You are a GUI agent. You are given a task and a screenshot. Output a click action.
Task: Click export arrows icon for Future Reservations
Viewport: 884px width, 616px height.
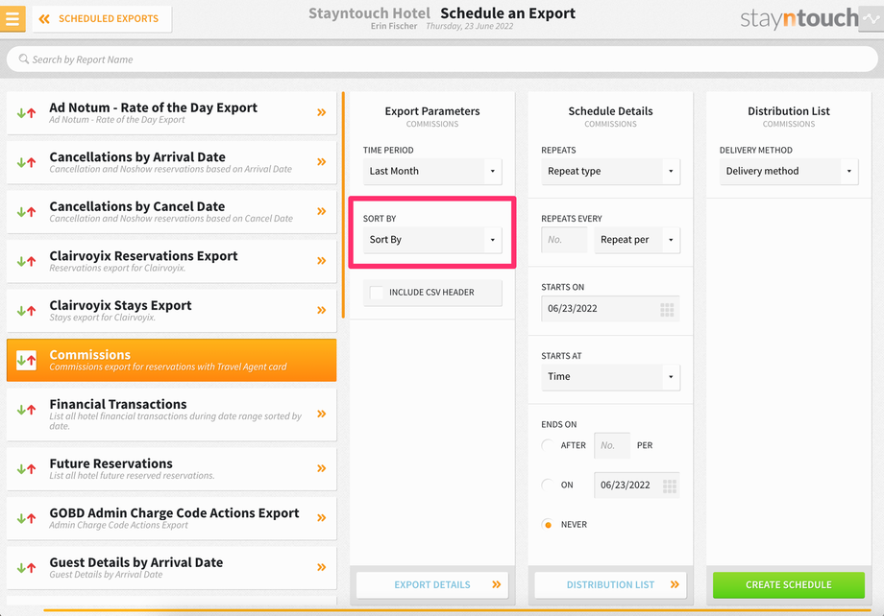coord(26,468)
